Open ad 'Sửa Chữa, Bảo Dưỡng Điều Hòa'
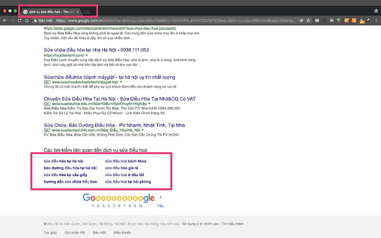This screenshot has height=238, width=381. 114,125
